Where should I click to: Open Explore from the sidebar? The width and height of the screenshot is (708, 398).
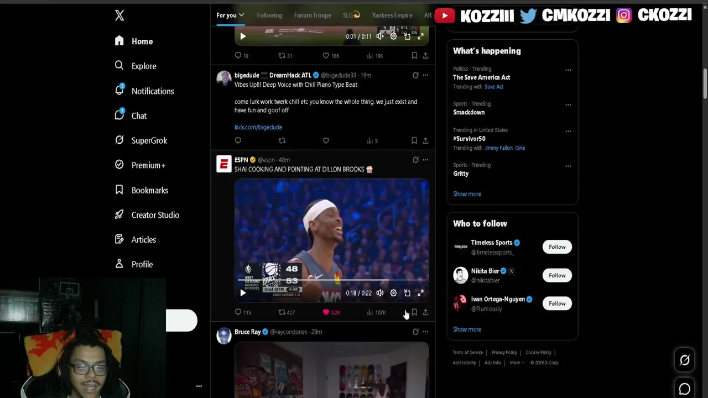tap(136, 66)
